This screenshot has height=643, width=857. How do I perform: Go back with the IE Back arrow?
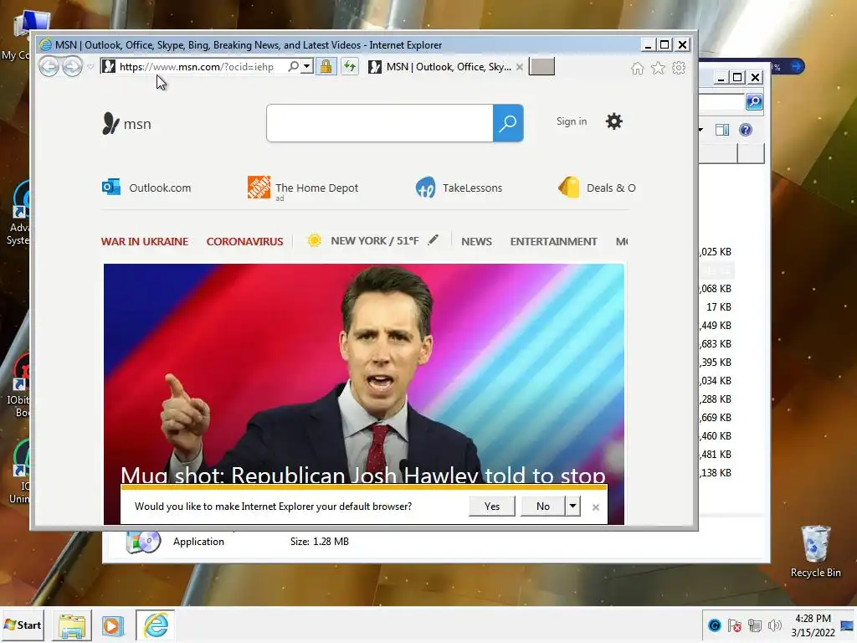pos(49,67)
